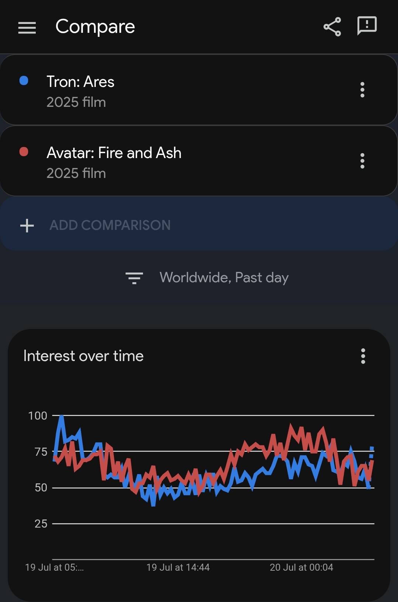This screenshot has width=398, height=602.
Task: Open options for Avatar: Fire and Ash
Action: click(x=362, y=161)
